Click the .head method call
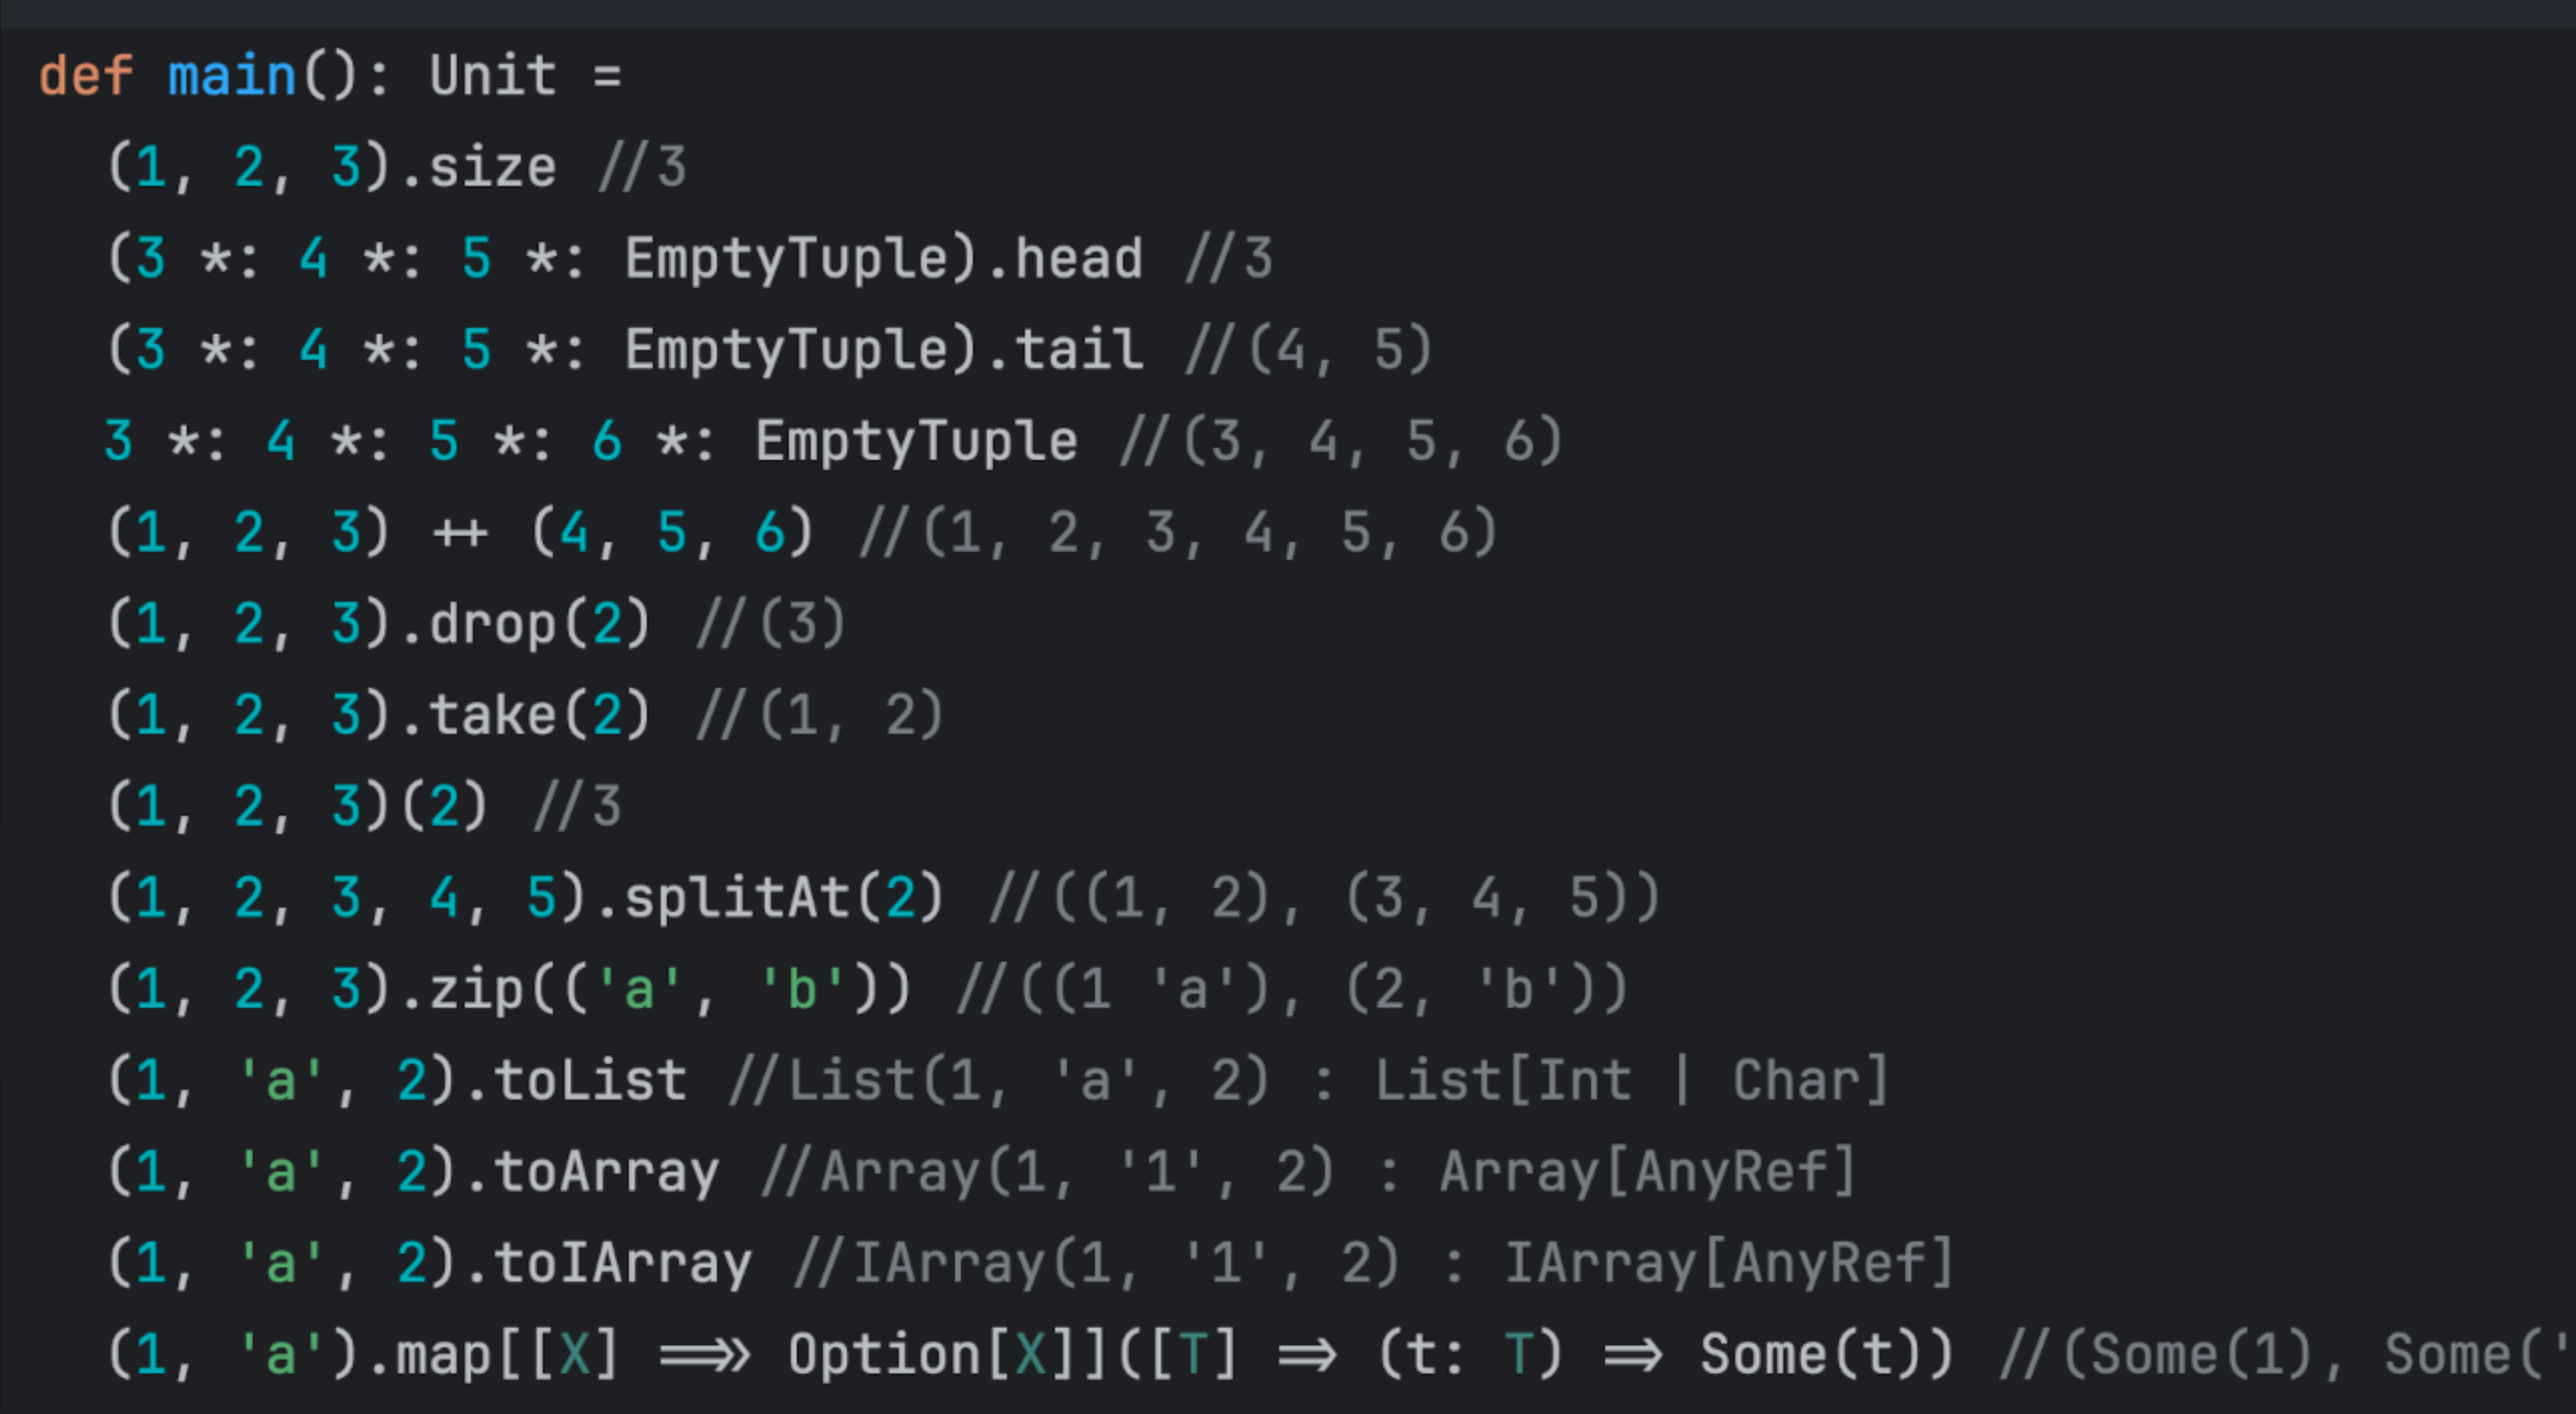Viewport: 2576px width, 1414px height. [1078, 259]
